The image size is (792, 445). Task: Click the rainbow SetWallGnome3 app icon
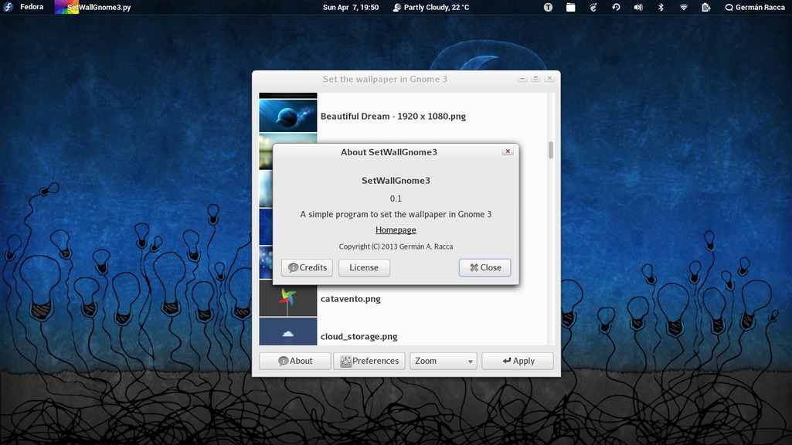[66, 7]
